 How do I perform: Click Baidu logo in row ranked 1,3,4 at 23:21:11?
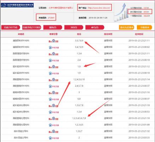click(x=53, y=54)
